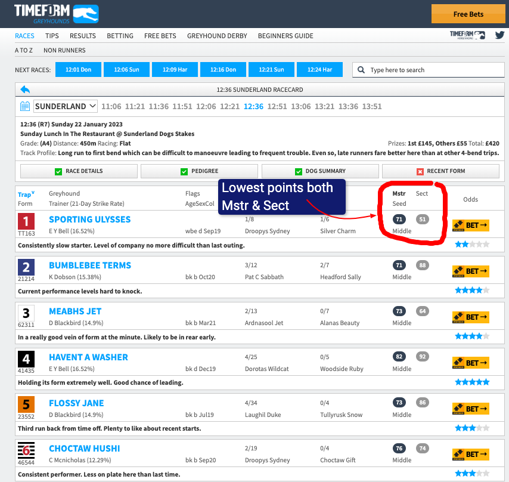Viewport: 509px width, 482px height.
Task: Open the calendar date picker icon
Action: 25,106
